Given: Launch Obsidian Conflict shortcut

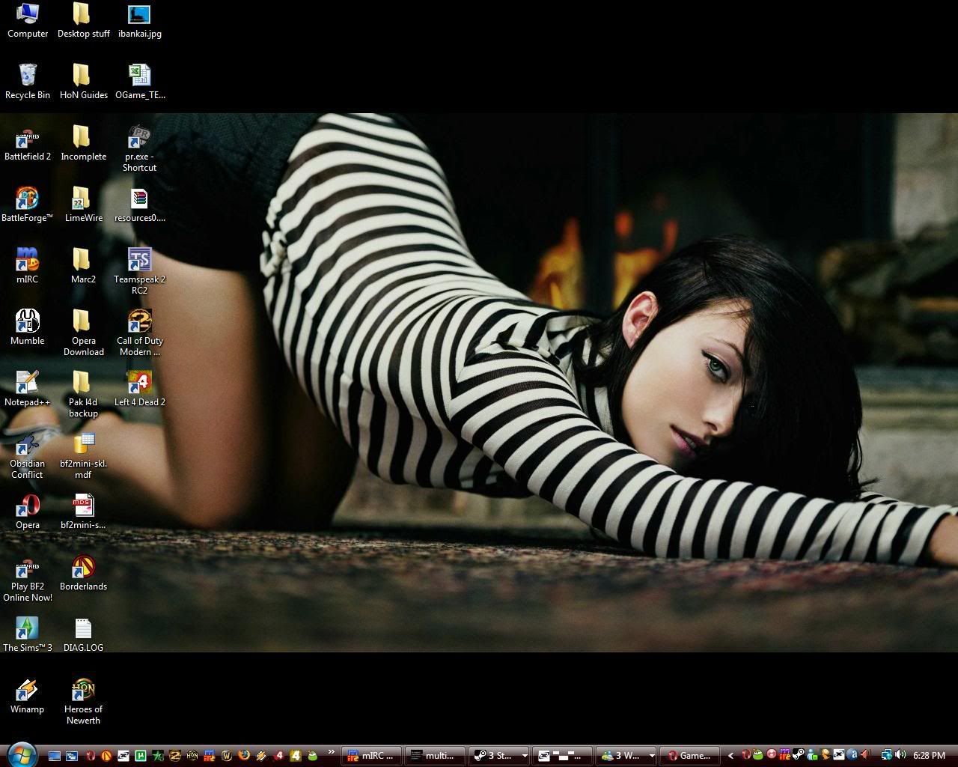Looking at the screenshot, I should click(x=28, y=455).
